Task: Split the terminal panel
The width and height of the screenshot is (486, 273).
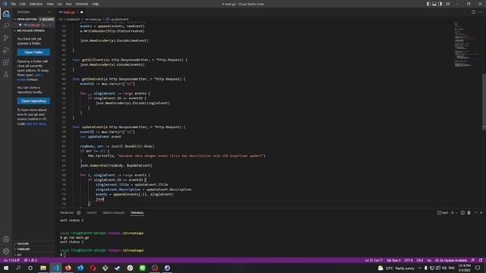Action: coord(462,212)
